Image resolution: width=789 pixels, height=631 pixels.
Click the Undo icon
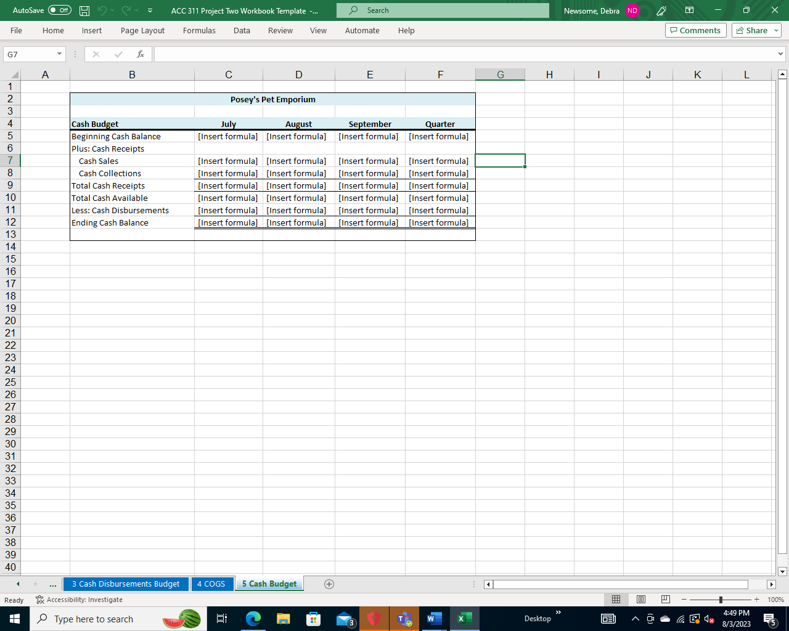(102, 10)
